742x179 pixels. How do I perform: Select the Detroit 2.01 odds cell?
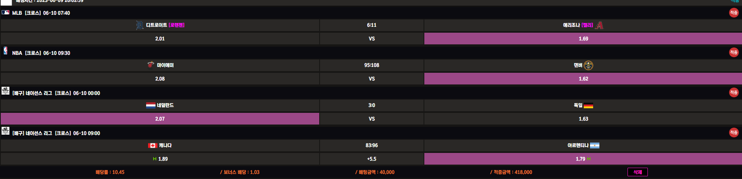point(160,39)
